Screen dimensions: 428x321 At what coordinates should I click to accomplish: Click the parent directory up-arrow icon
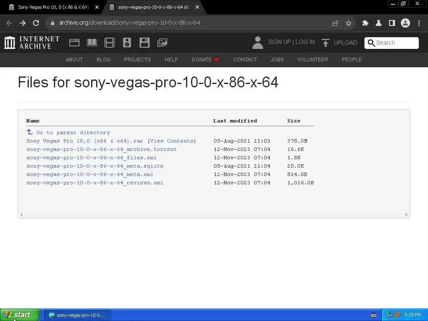pos(30,132)
